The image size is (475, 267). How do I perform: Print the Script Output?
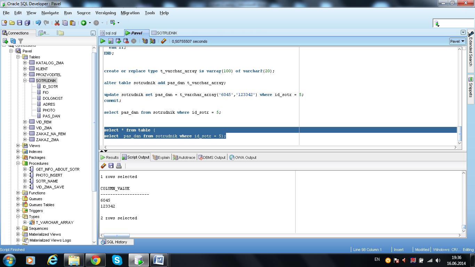click(x=119, y=166)
